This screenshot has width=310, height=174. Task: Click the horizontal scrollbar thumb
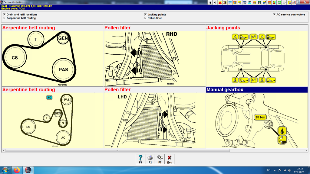point(117,150)
